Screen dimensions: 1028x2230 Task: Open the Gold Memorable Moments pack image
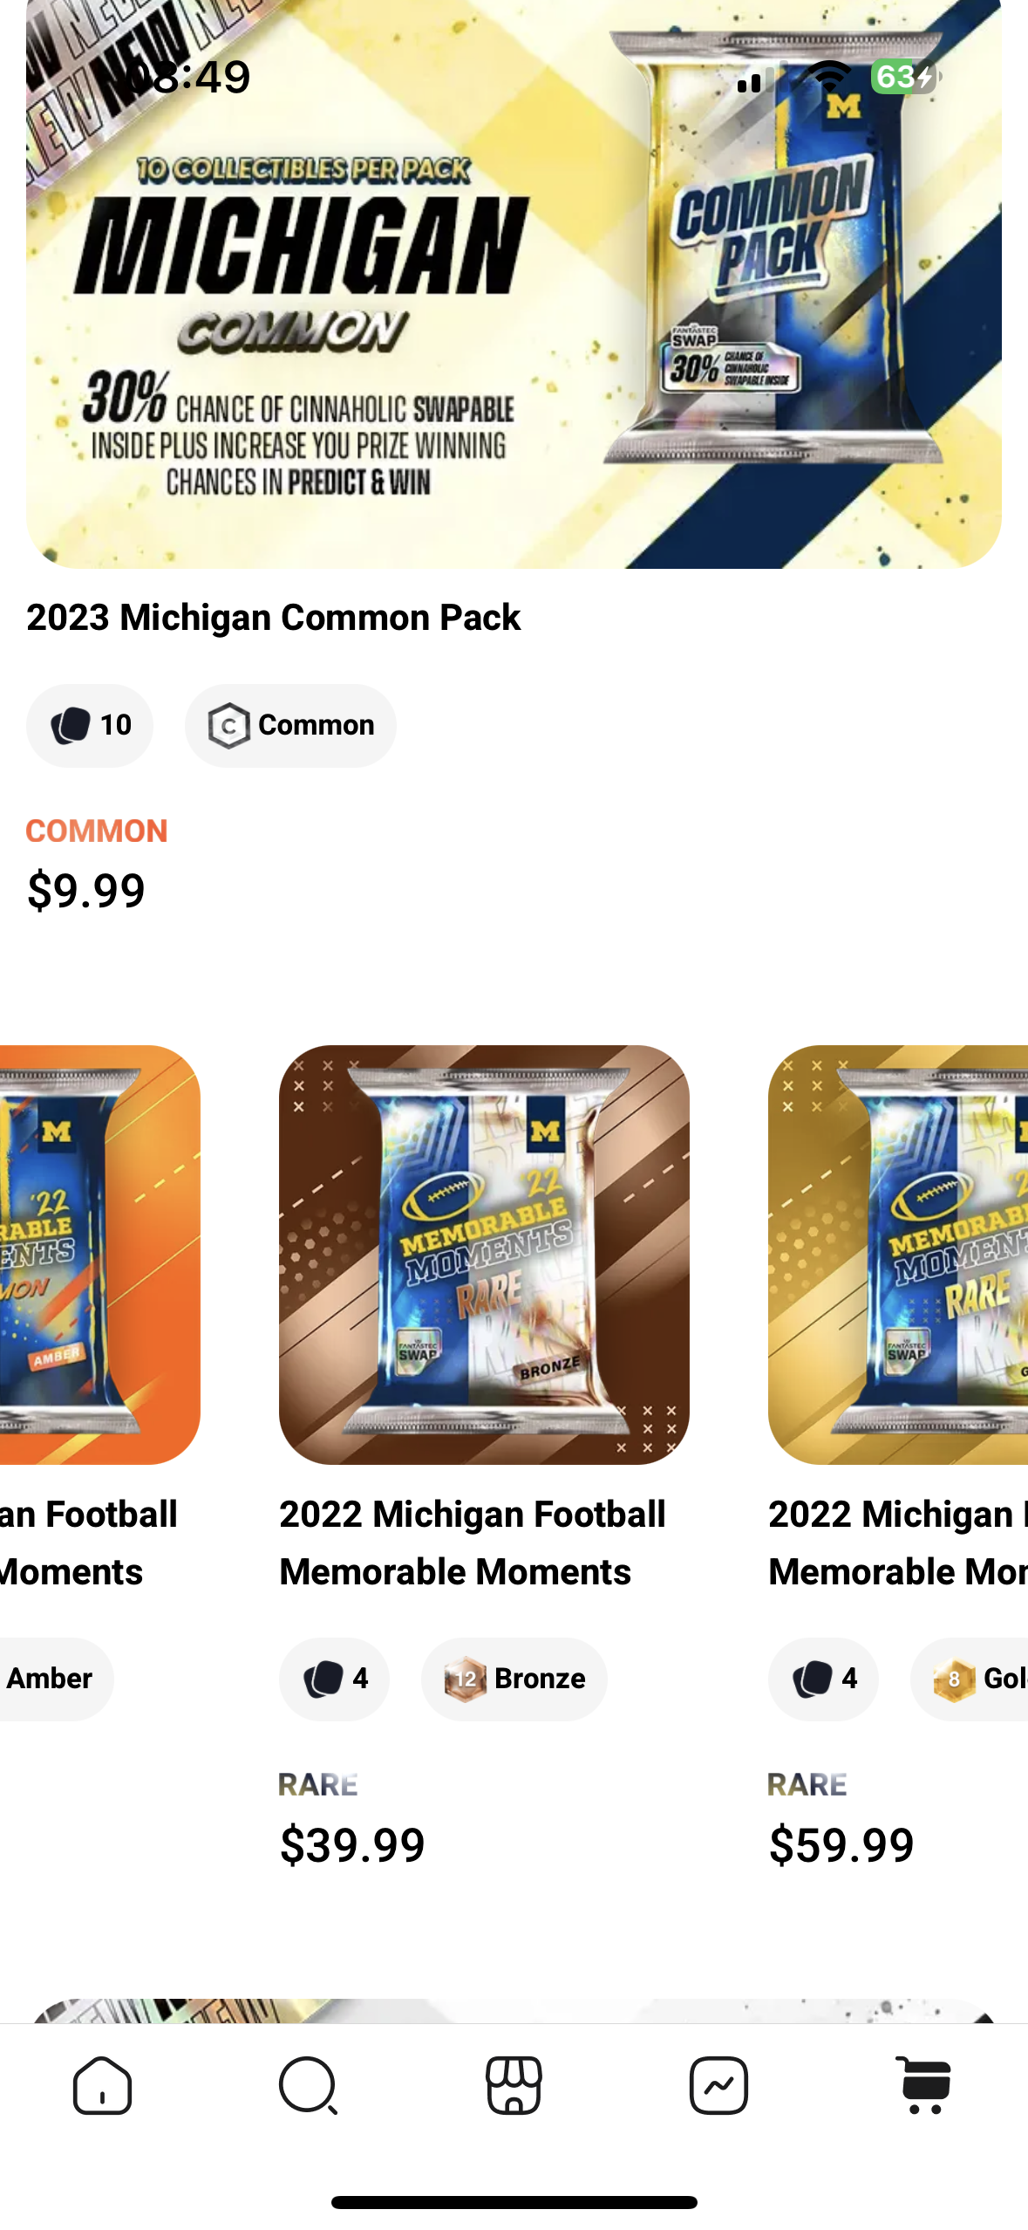pos(898,1255)
